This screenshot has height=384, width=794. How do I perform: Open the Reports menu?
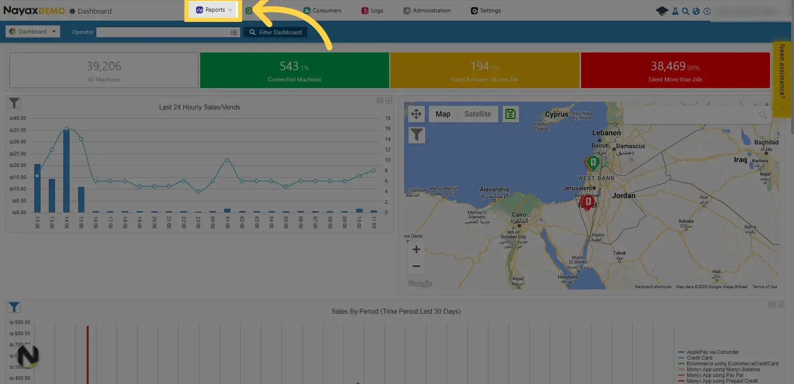pos(213,10)
